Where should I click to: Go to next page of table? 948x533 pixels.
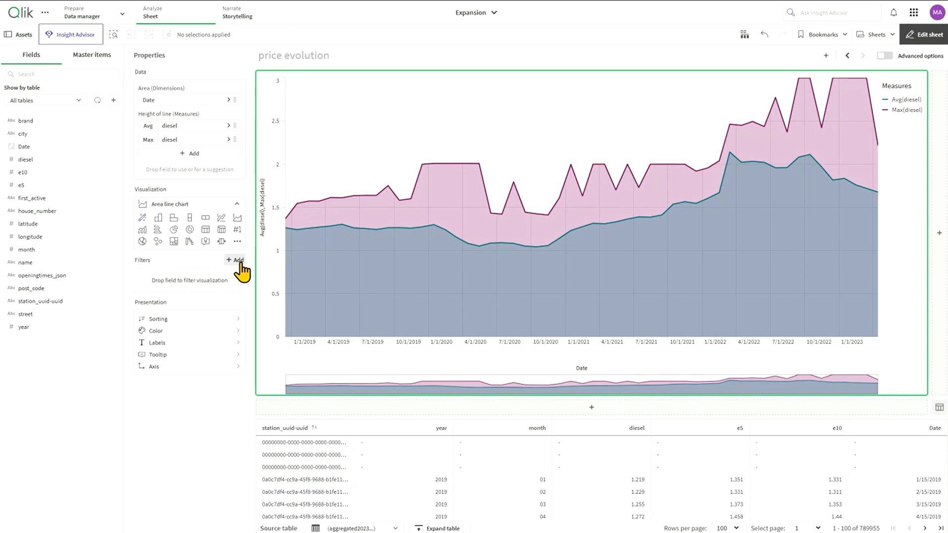[x=925, y=528]
